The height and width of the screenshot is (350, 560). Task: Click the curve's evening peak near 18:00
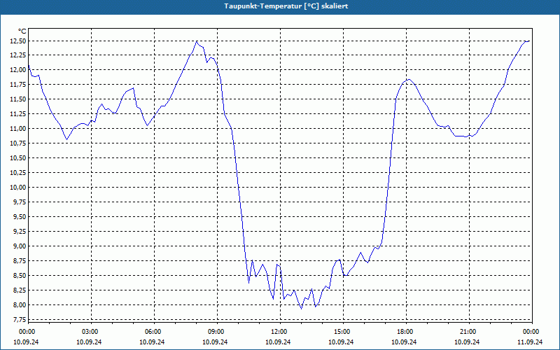point(409,79)
